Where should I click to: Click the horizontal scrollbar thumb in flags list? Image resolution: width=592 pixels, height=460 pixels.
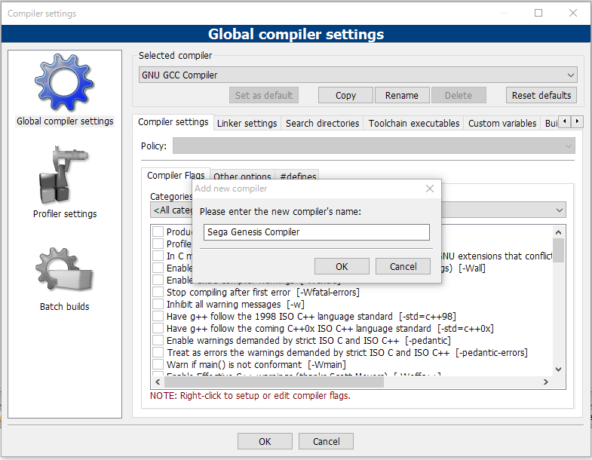pyautogui.click(x=274, y=382)
